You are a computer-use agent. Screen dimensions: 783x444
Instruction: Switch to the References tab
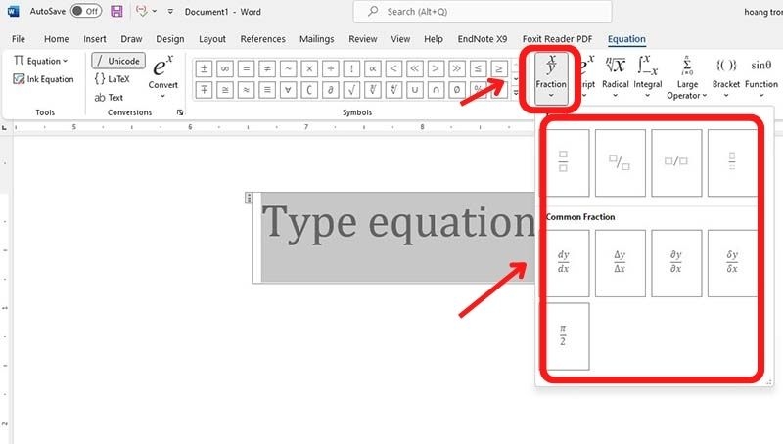click(262, 39)
